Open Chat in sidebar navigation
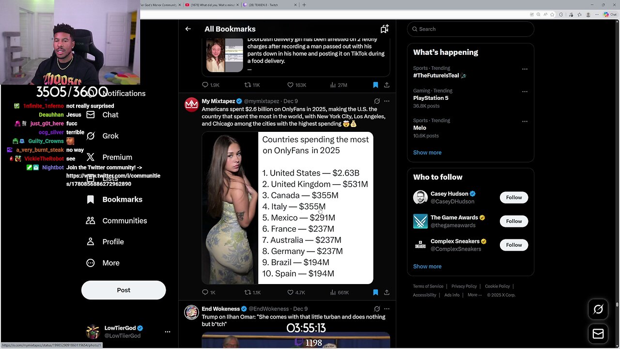Viewport: 620px width, 349px height. (x=102, y=115)
